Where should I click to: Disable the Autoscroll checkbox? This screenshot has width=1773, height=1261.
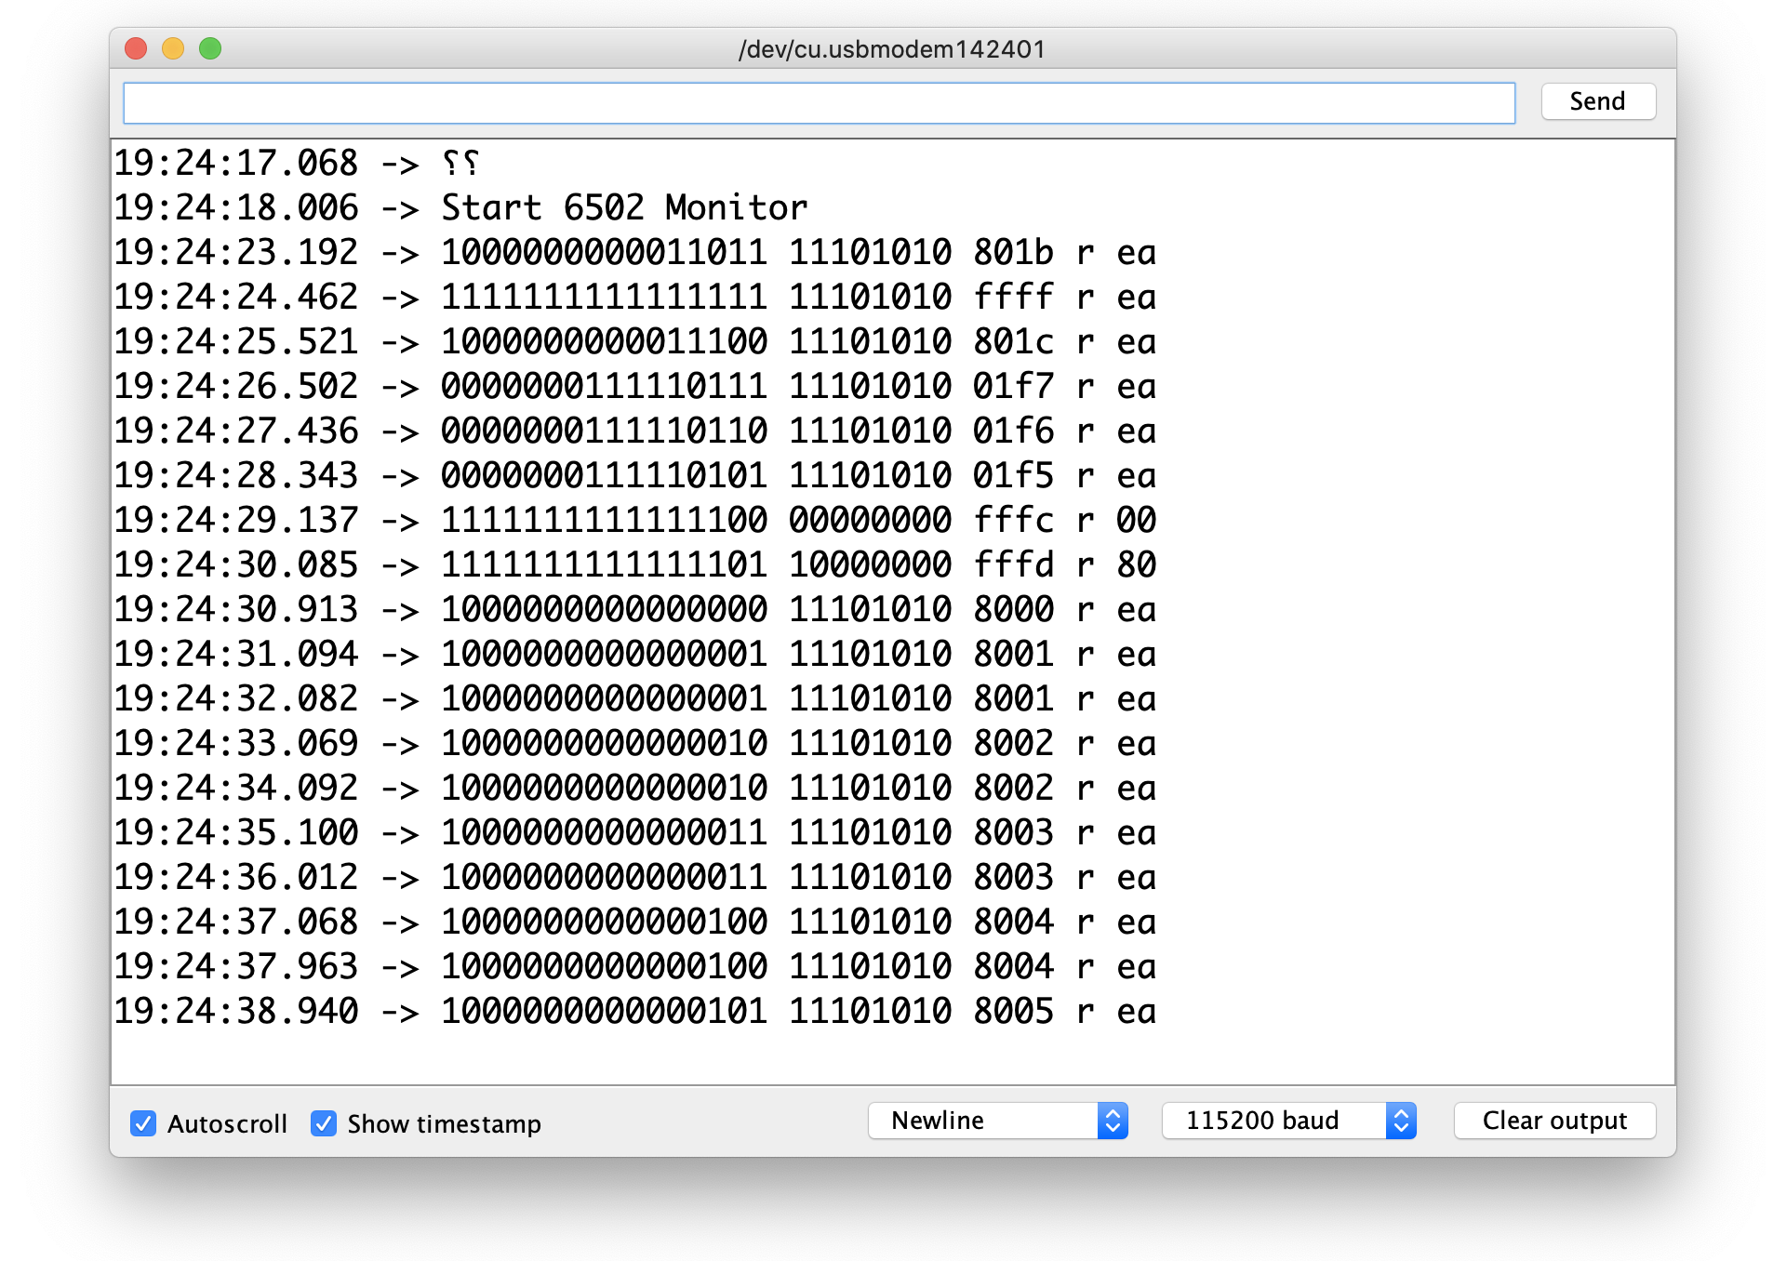(142, 1123)
